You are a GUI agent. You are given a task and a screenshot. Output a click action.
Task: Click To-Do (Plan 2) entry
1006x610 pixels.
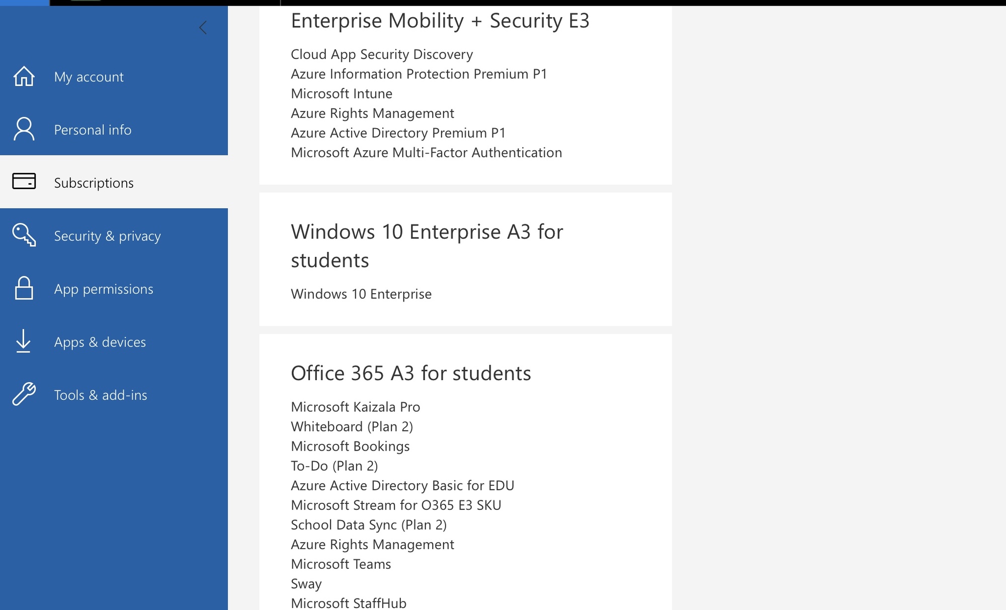pos(334,466)
